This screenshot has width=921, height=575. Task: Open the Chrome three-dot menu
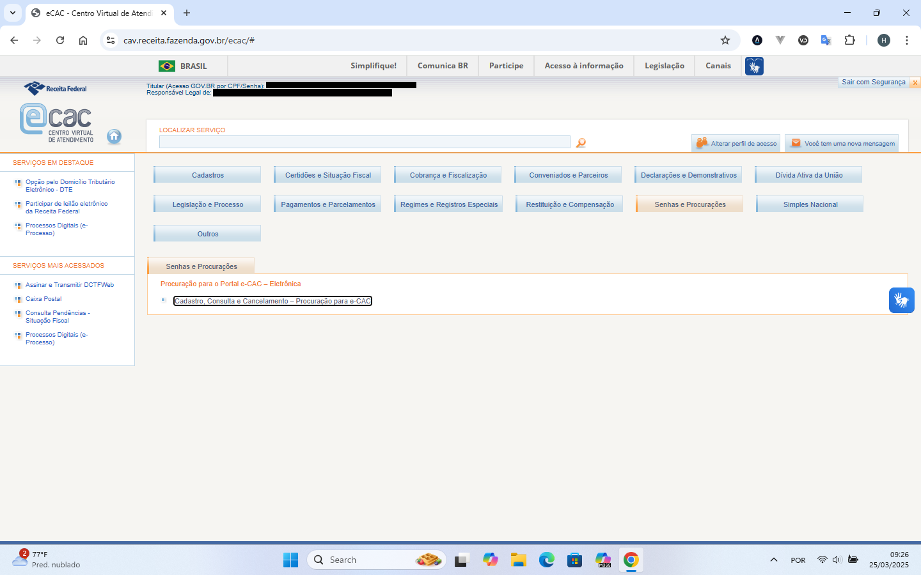(x=906, y=40)
